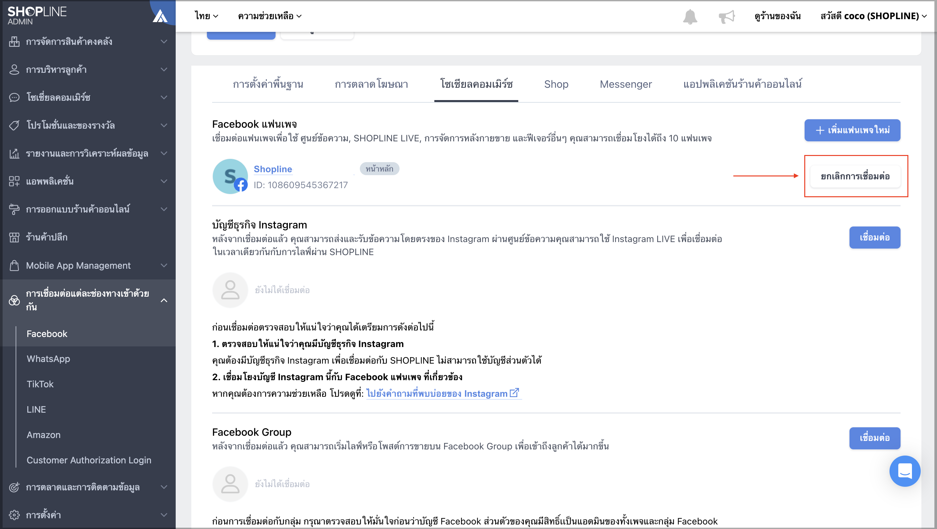
Task: Click the marketing and tracking target icon
Action: click(x=14, y=487)
